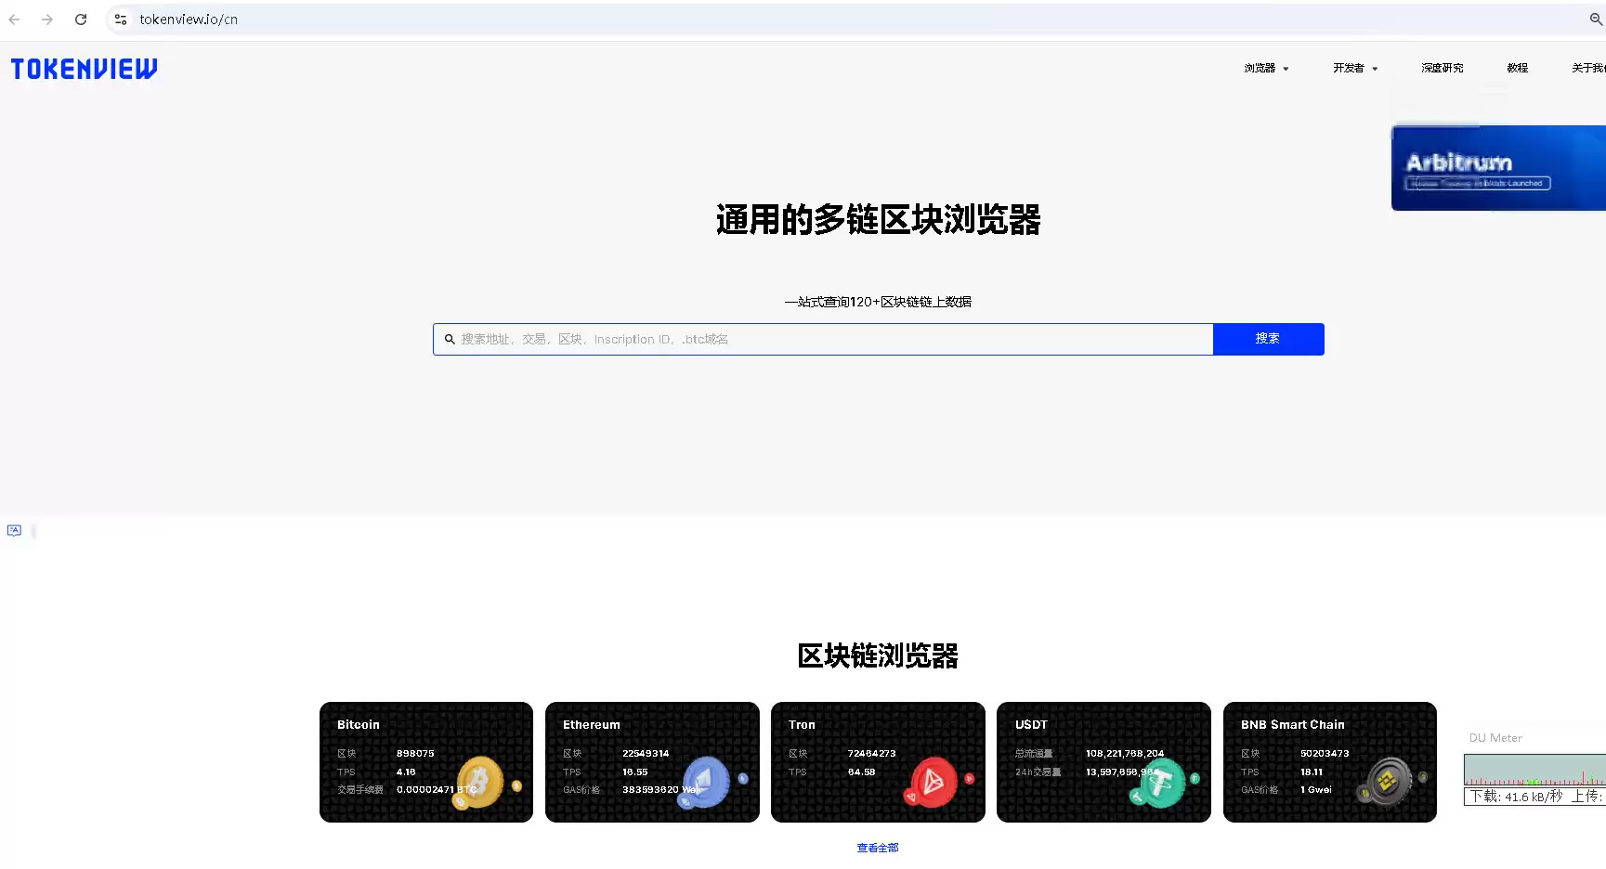1606x869 pixels.
Task: Click the Tokenview logo
Action: [x=84, y=68]
